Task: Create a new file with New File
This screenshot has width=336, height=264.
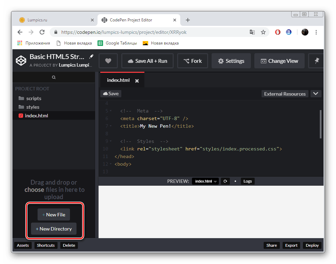Action: click(x=53, y=214)
